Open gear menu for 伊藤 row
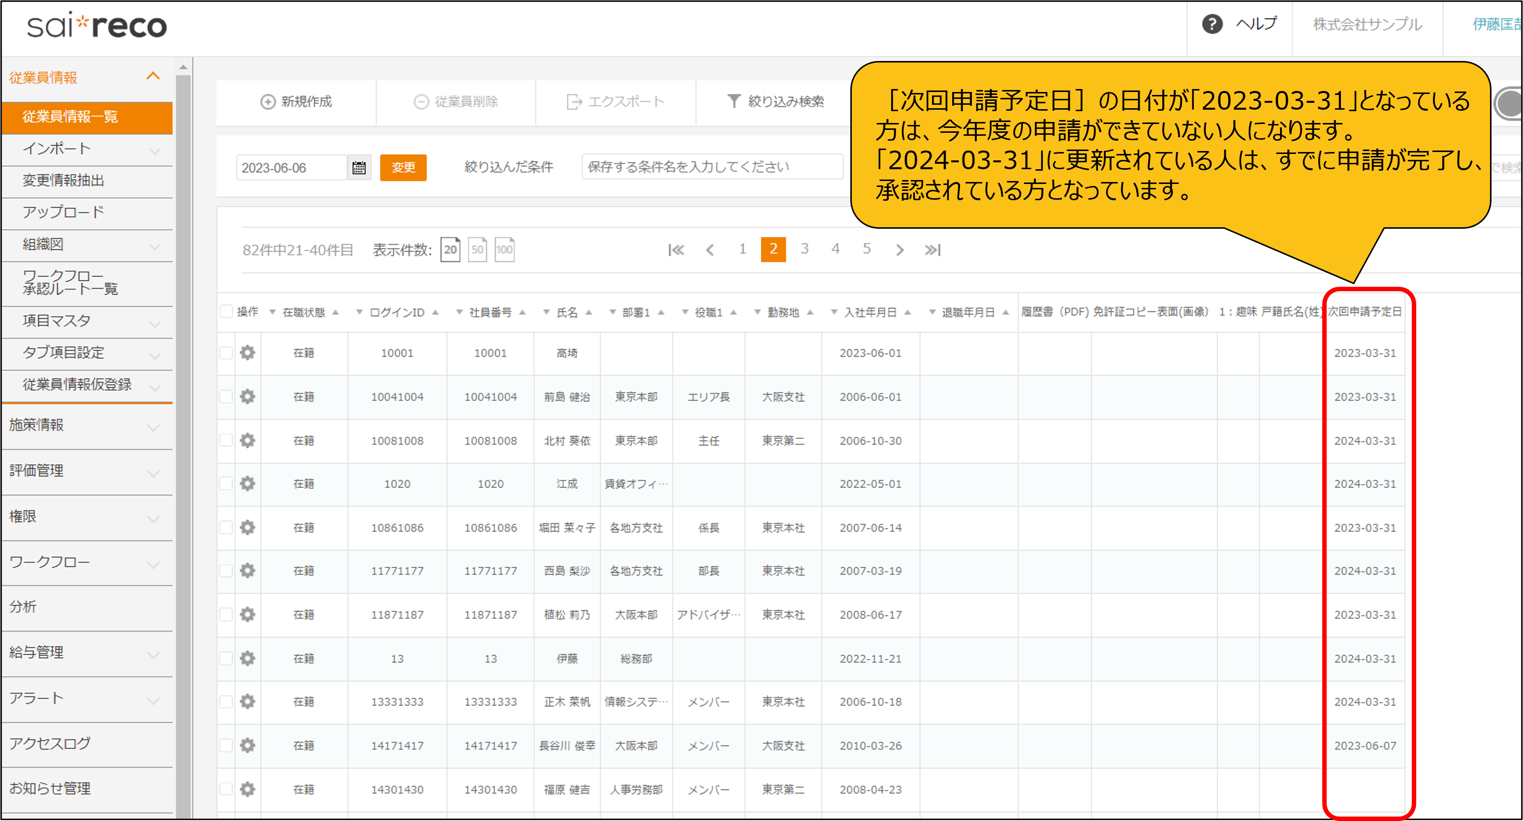The width and height of the screenshot is (1523, 821). [247, 659]
